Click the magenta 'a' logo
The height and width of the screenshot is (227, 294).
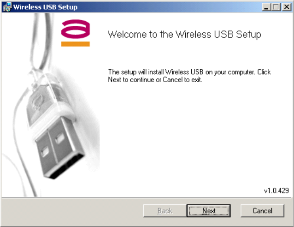coord(76,29)
